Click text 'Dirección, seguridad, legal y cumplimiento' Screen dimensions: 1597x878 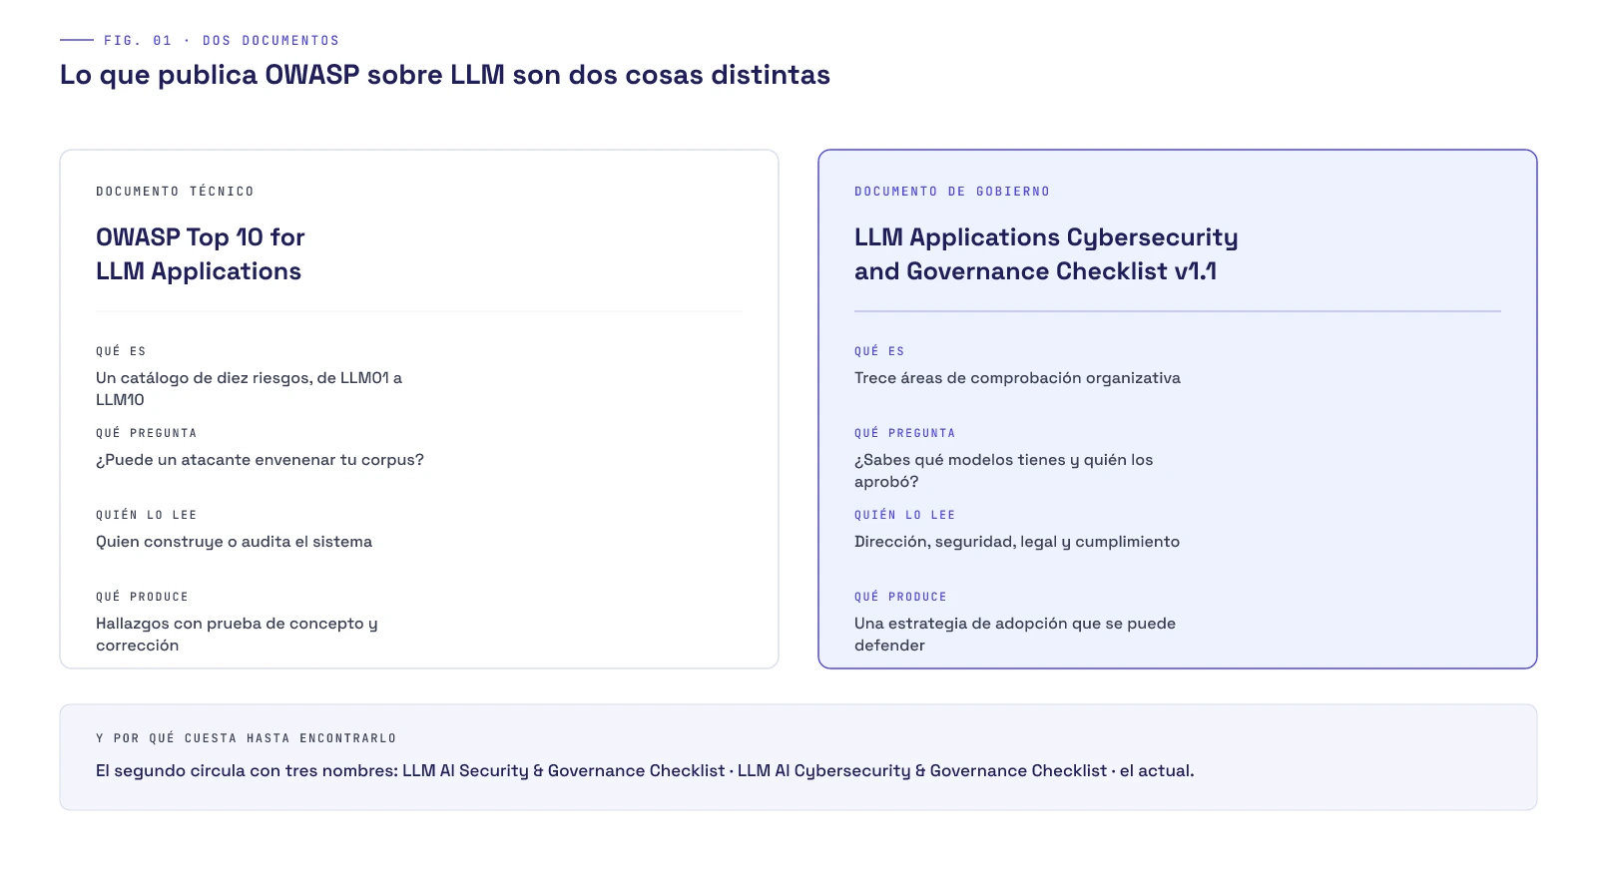1017,542
